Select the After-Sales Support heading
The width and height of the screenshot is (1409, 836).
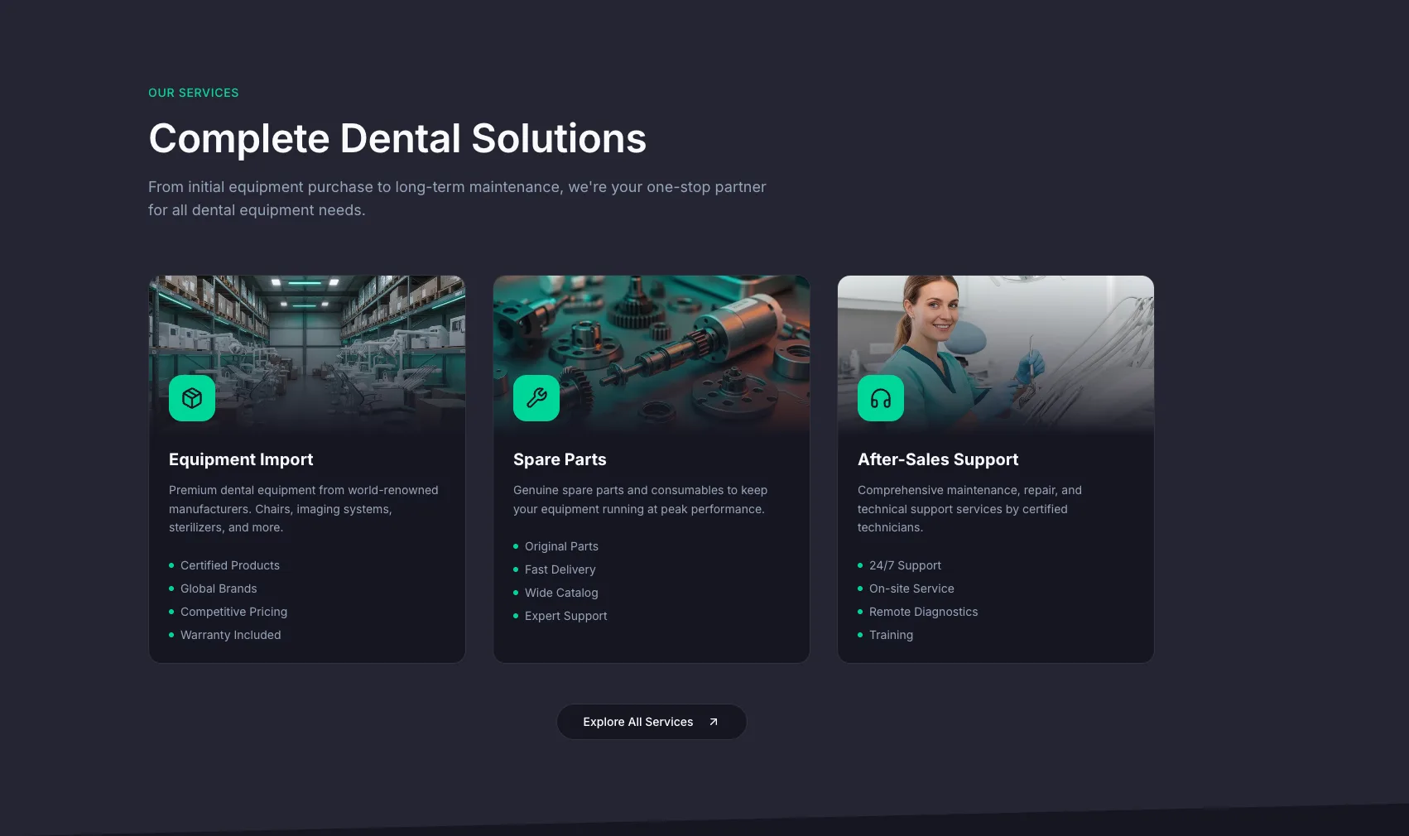[x=938, y=459]
